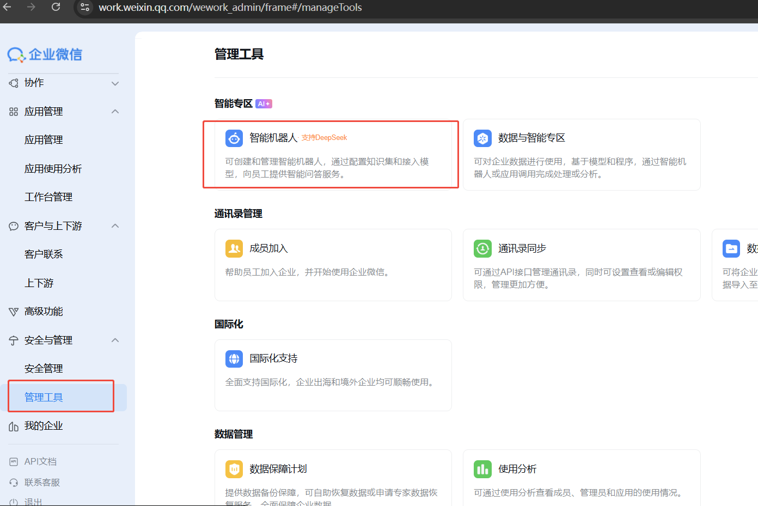Click the 企业微信 logo

(45, 54)
